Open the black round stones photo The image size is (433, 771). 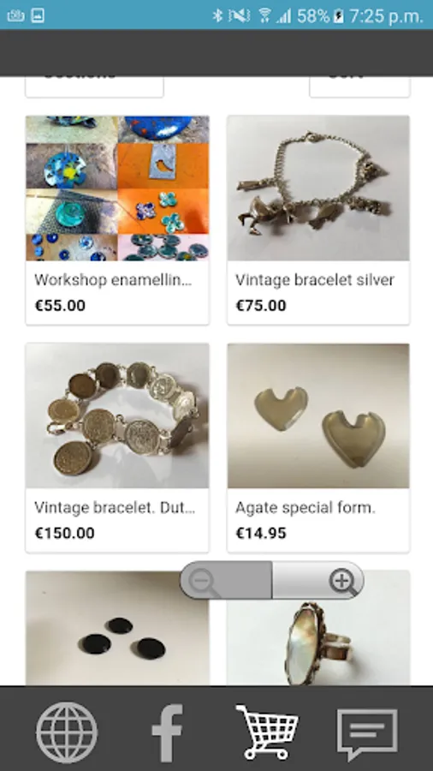tap(117, 628)
